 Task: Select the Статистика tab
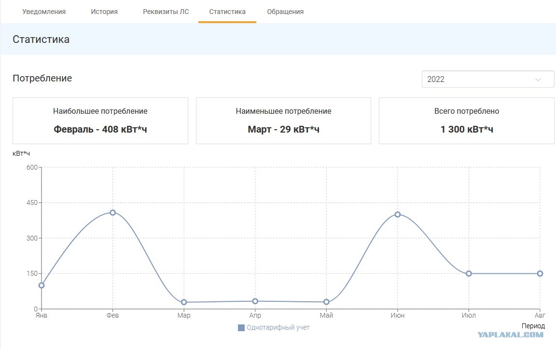pos(227,12)
